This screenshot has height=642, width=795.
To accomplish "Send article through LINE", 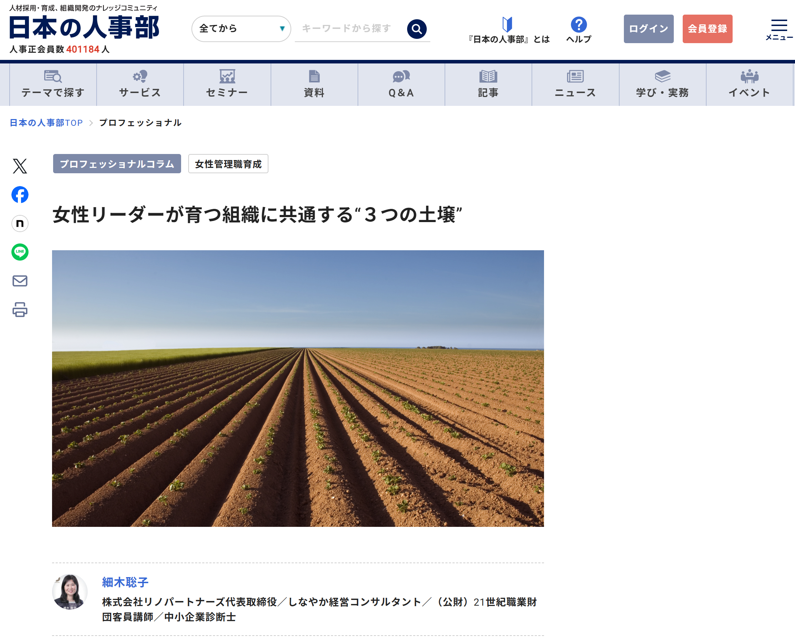I will (20, 252).
